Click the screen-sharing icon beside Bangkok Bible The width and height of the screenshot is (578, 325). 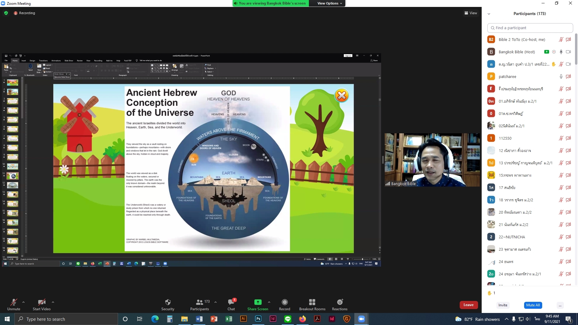click(x=546, y=52)
